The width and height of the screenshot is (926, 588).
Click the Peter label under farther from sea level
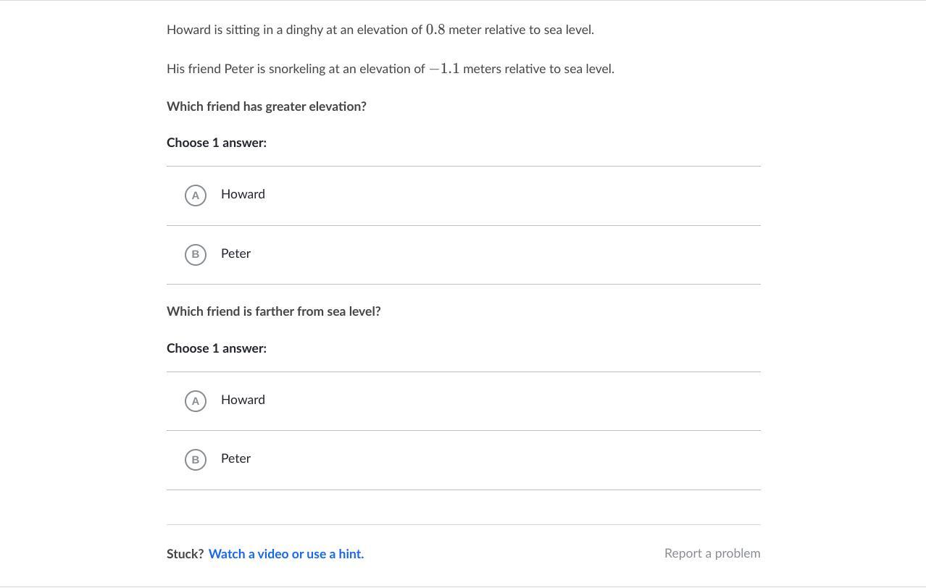tap(235, 458)
